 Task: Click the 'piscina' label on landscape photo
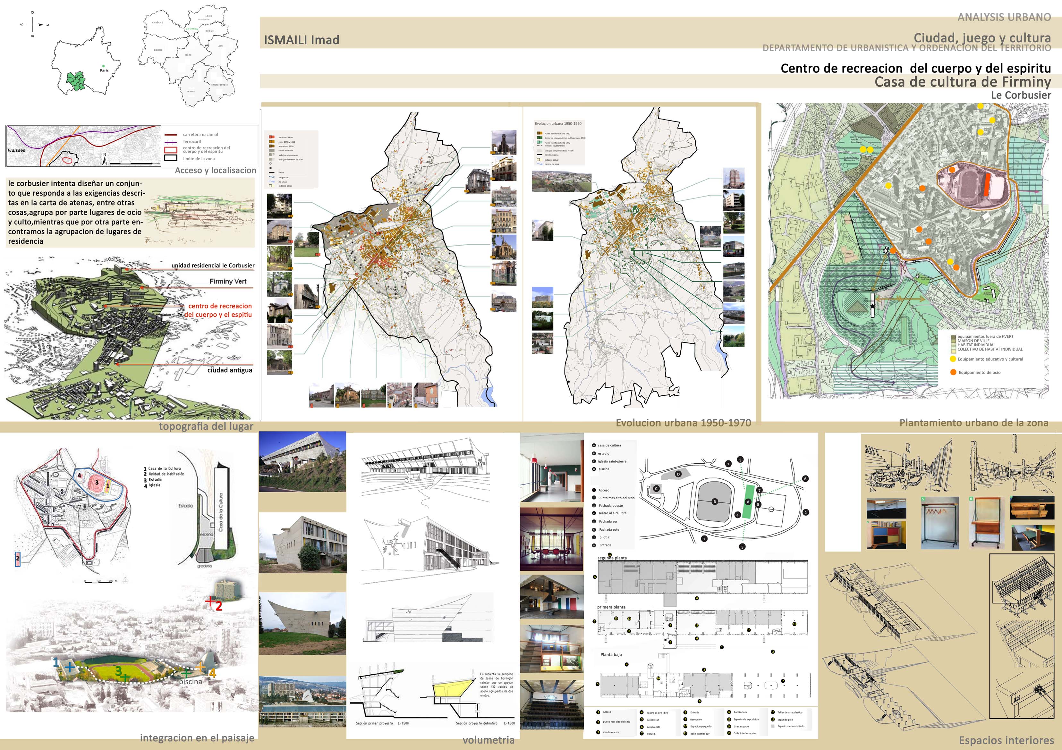click(x=191, y=682)
